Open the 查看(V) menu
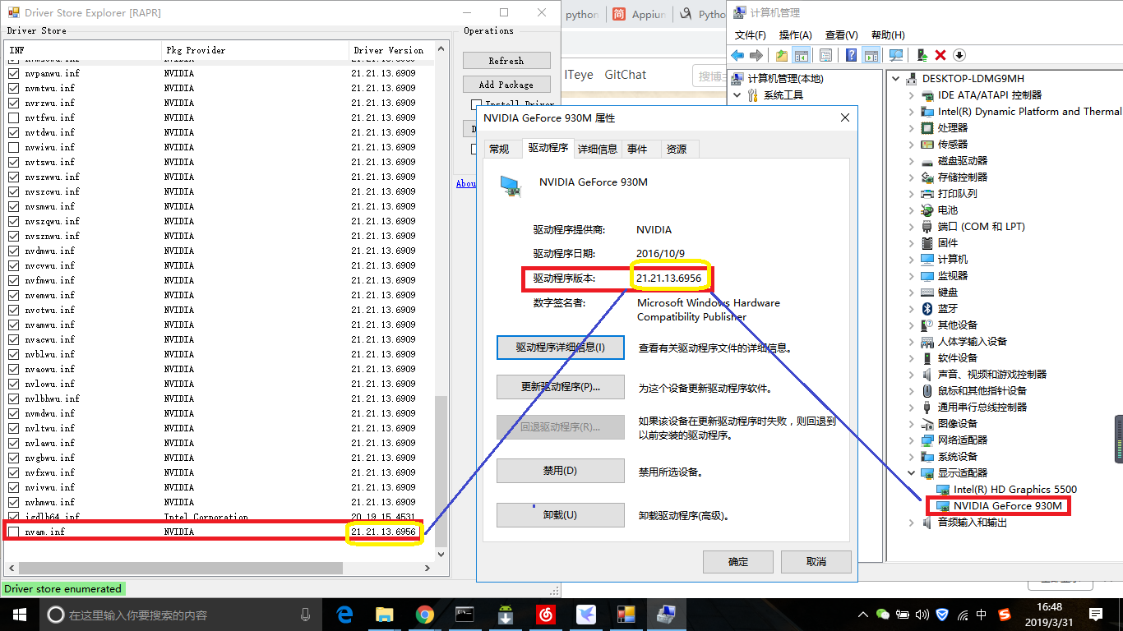Image resolution: width=1123 pixels, height=631 pixels. click(x=840, y=35)
